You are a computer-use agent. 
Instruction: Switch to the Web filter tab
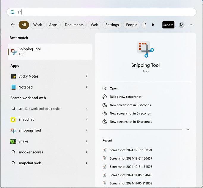click(95, 25)
